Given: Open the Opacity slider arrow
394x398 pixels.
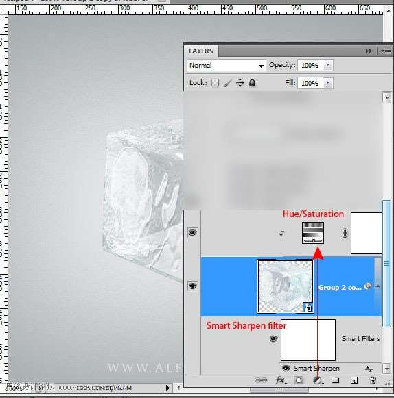Looking at the screenshot, I should coord(328,65).
